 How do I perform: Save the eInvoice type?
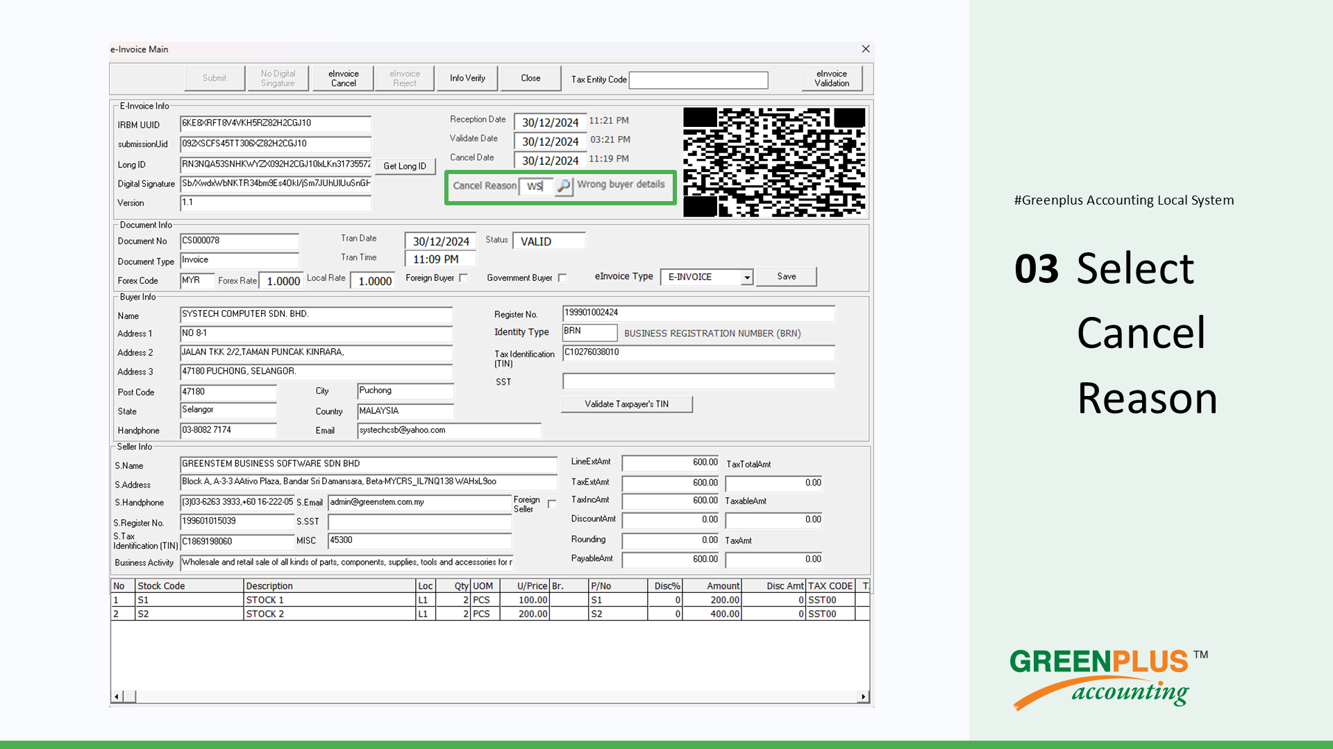pyautogui.click(x=787, y=277)
